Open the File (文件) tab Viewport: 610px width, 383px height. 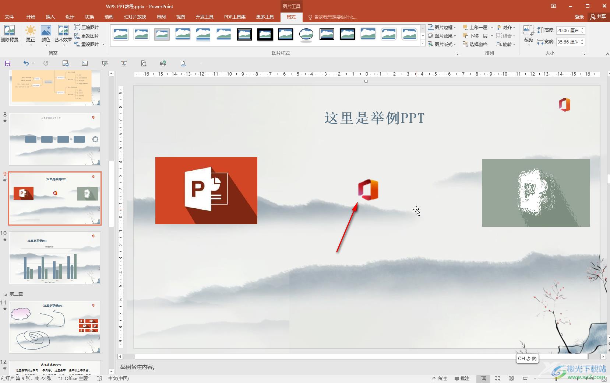tap(9, 17)
